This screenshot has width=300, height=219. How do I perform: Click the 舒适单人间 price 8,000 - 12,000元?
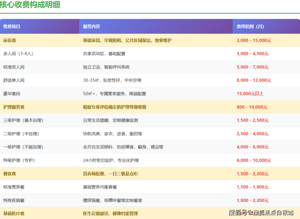tap(254, 81)
